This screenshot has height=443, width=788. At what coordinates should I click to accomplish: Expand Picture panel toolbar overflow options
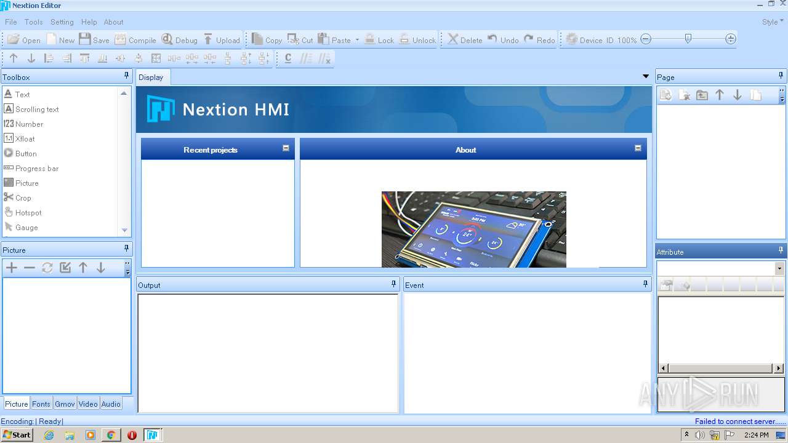click(x=127, y=268)
